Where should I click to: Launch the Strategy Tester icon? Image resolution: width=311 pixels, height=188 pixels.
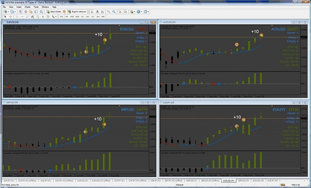[x=41, y=12]
